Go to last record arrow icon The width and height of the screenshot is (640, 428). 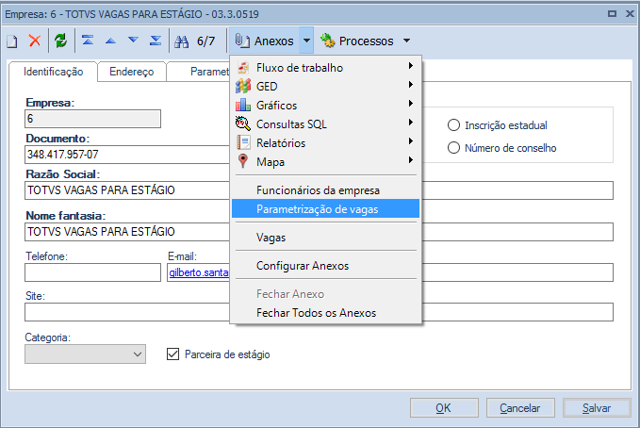coord(156,41)
